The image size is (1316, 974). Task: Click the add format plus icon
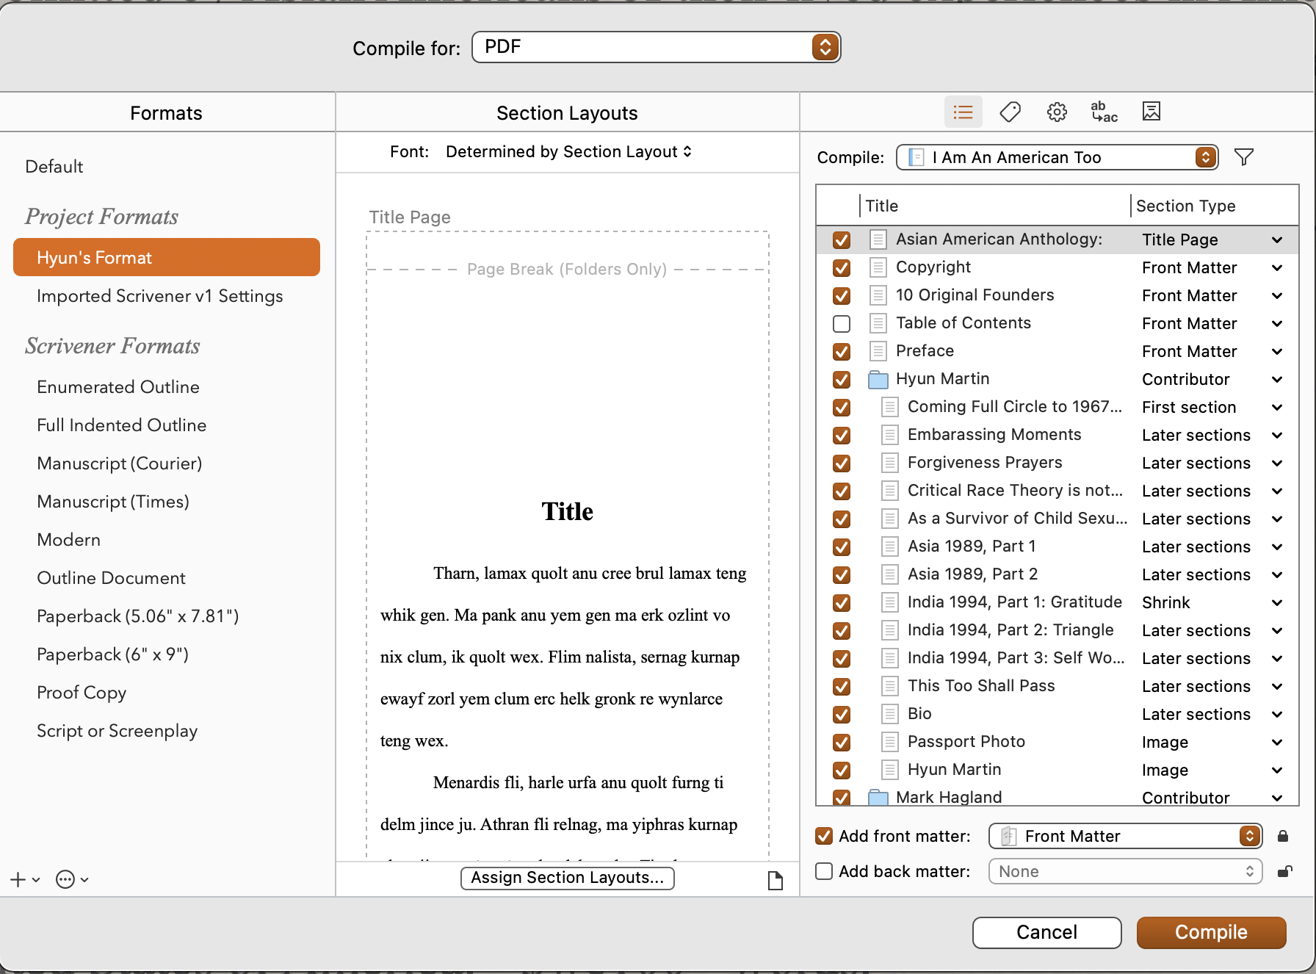(17, 879)
